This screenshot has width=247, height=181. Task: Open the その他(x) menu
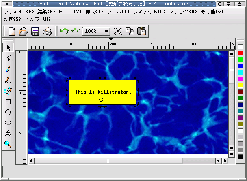pyautogui.click(x=212, y=12)
